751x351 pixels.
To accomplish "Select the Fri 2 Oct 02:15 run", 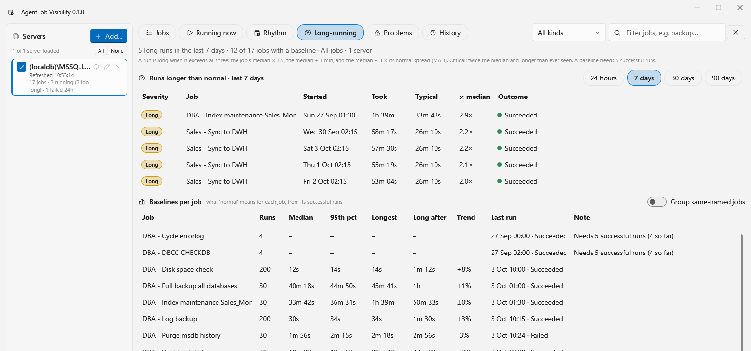I will pyautogui.click(x=441, y=181).
